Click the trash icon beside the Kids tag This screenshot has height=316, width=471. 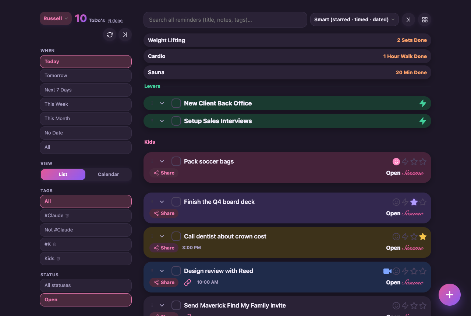pos(58,259)
